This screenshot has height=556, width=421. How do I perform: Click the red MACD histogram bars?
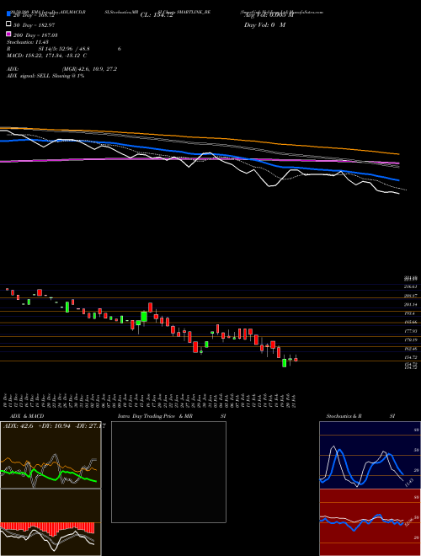(47, 529)
